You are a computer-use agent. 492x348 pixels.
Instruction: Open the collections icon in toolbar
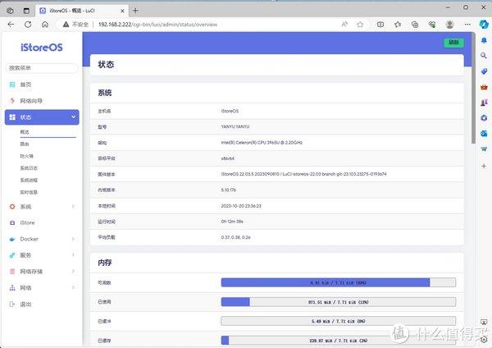(415, 24)
